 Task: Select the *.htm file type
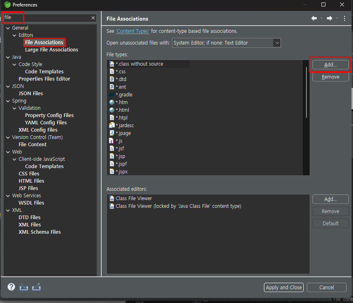pyautogui.click(x=119, y=102)
